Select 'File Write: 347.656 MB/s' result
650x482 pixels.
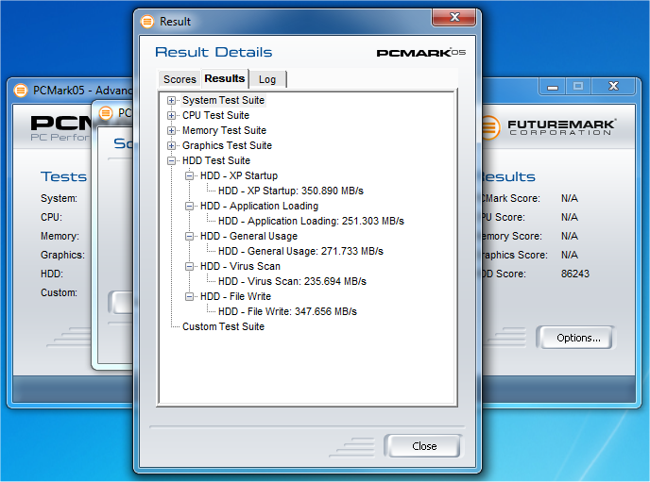point(288,312)
